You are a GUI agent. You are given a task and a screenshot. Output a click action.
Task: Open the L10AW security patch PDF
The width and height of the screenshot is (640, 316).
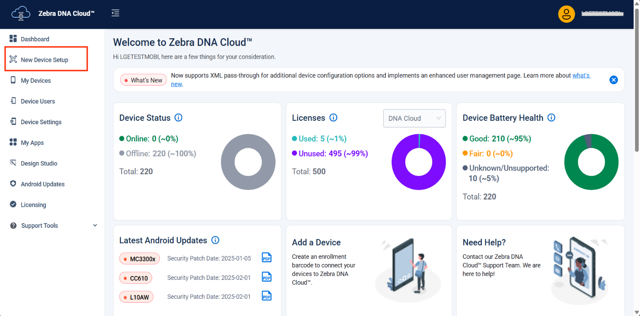pyautogui.click(x=267, y=296)
